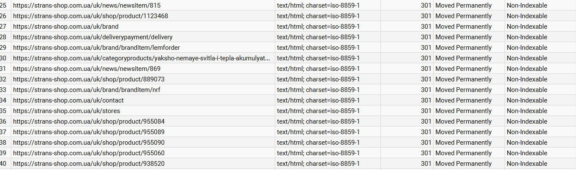Click the /uk/brand URL cell

pyautogui.click(x=65, y=27)
